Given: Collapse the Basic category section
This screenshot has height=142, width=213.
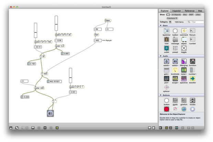Looking at the screenshot, I should pyautogui.click(x=161, y=26).
